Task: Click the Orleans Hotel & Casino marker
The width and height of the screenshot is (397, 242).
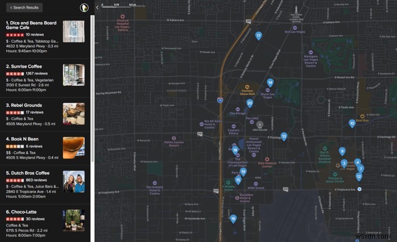Action: (x=154, y=183)
